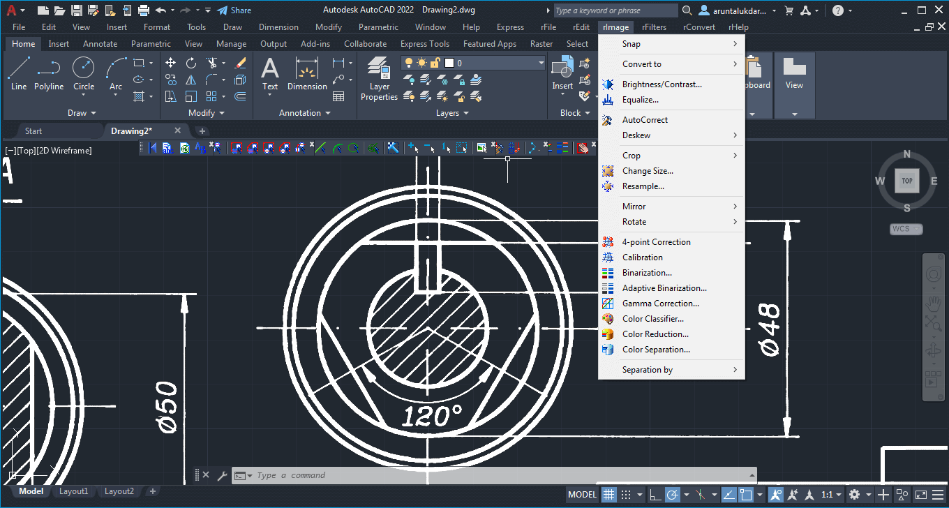This screenshot has height=508, width=949.
Task: Open the Deskew submenu
Action: [671, 135]
